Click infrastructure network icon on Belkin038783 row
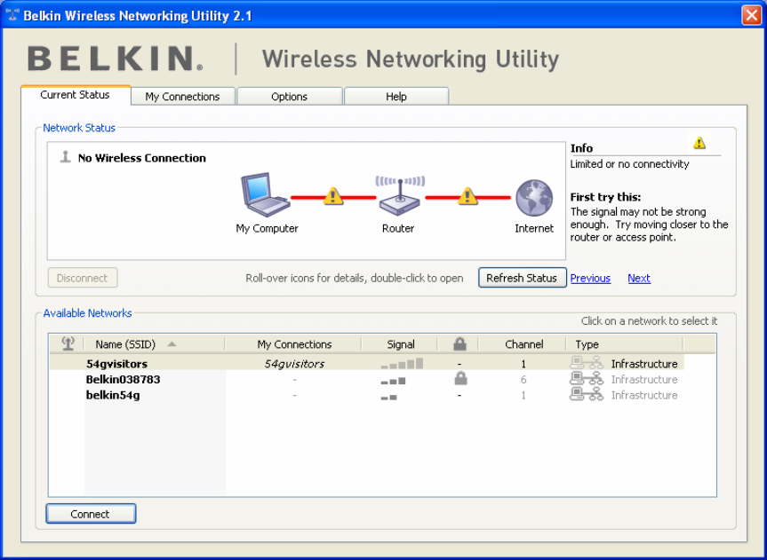This screenshot has width=767, height=560. point(587,379)
